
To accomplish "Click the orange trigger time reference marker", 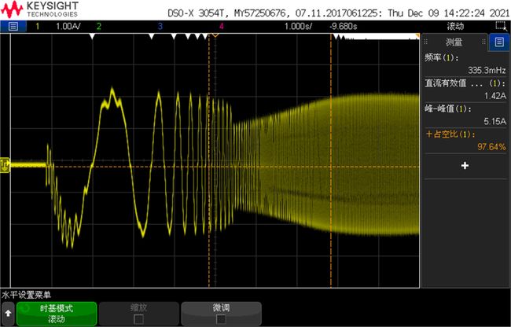I will point(215,35).
